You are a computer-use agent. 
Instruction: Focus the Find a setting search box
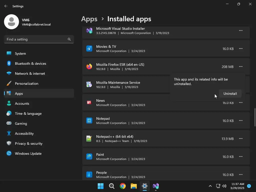pyautogui.click(x=39, y=39)
